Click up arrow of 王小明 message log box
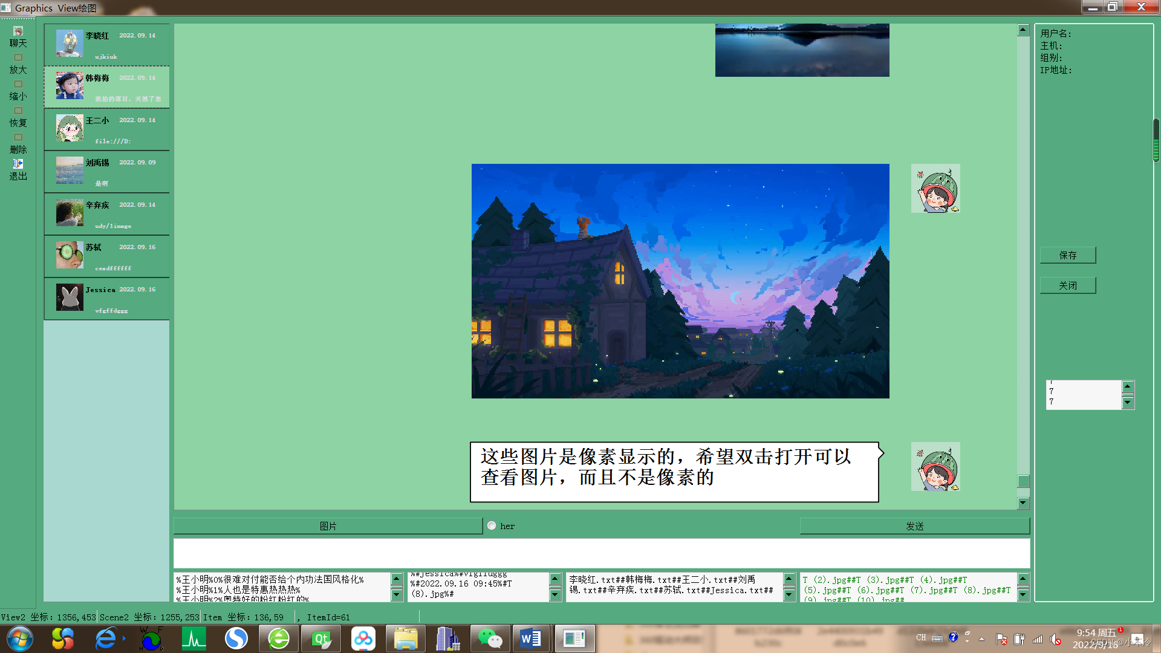Screen dimensions: 1161x653 tap(397, 579)
